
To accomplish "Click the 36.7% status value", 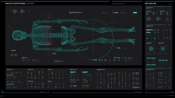I will [137, 73].
